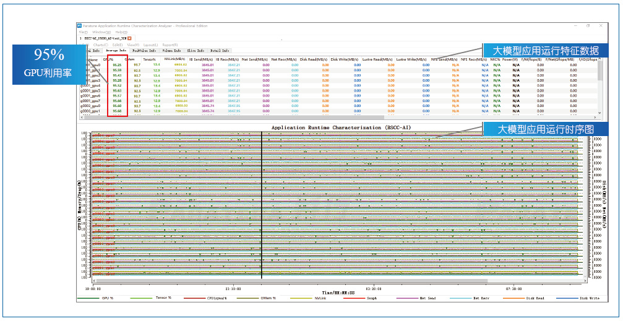
Task: Switch to the PeakValue Info tab
Action: [x=144, y=51]
